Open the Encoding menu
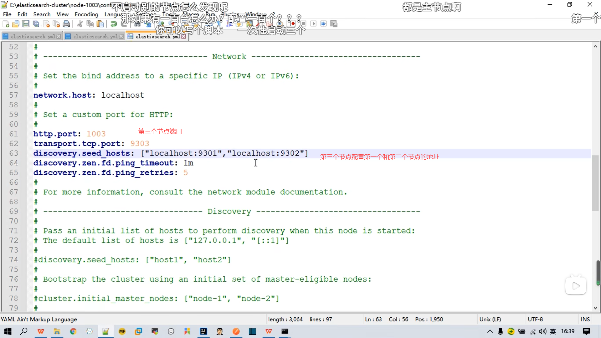601x338 pixels. tap(86, 14)
